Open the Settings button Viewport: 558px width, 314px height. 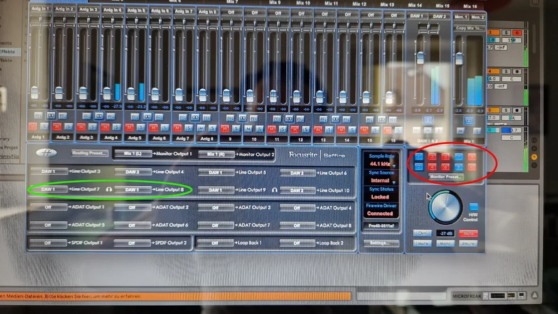[x=380, y=243]
